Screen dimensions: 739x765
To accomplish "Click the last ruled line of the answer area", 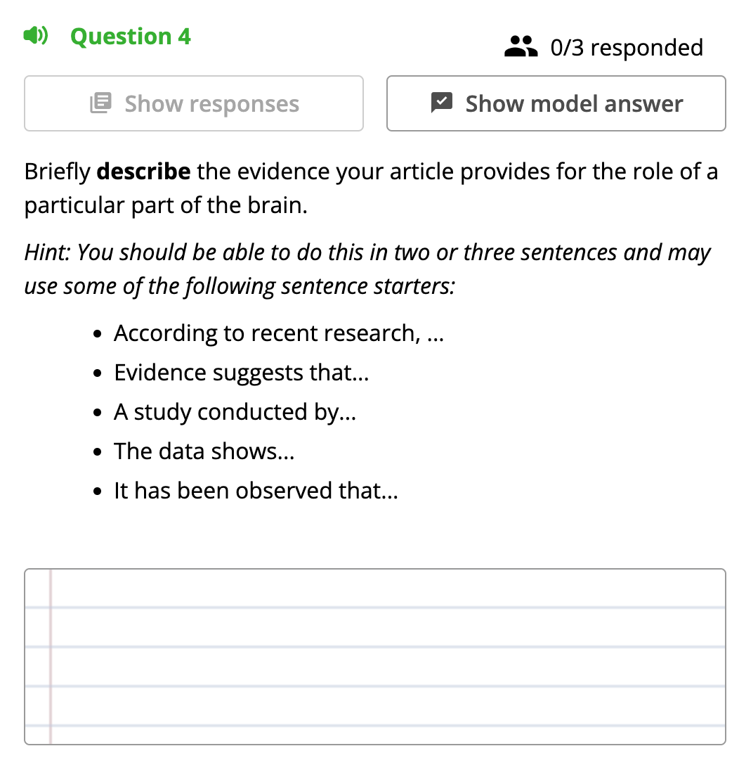I will pyautogui.click(x=375, y=726).
